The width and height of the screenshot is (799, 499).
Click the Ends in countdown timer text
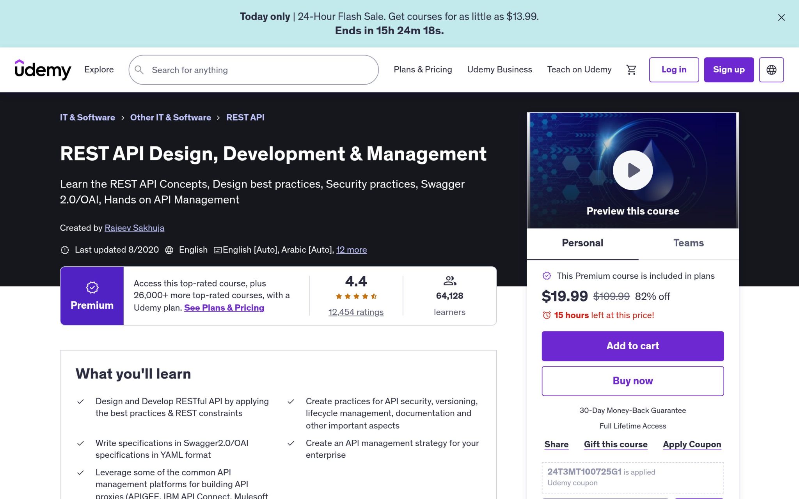click(389, 30)
